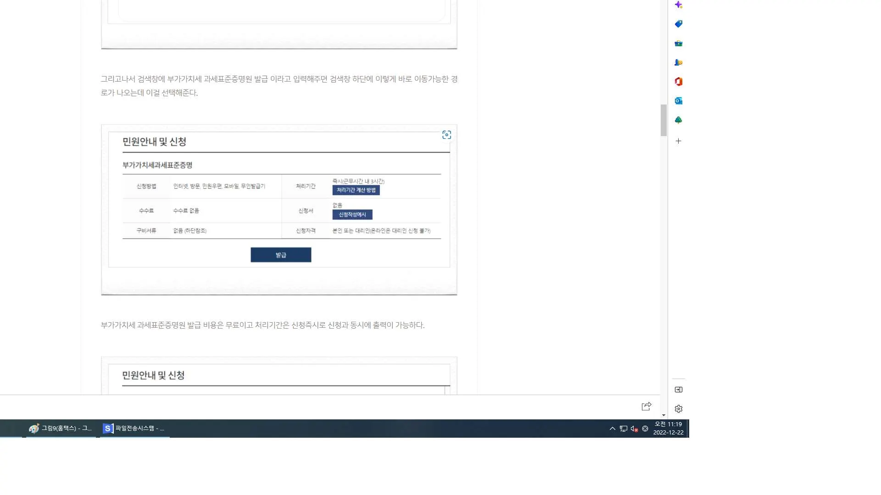Click the 처리기간 계산 방법 button

click(356, 190)
